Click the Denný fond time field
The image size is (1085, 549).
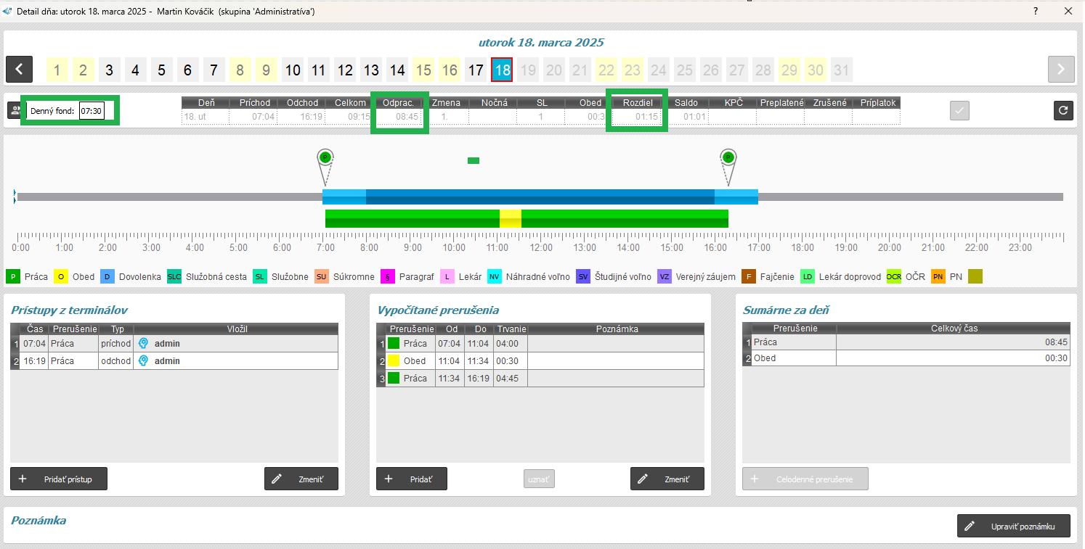click(x=91, y=112)
